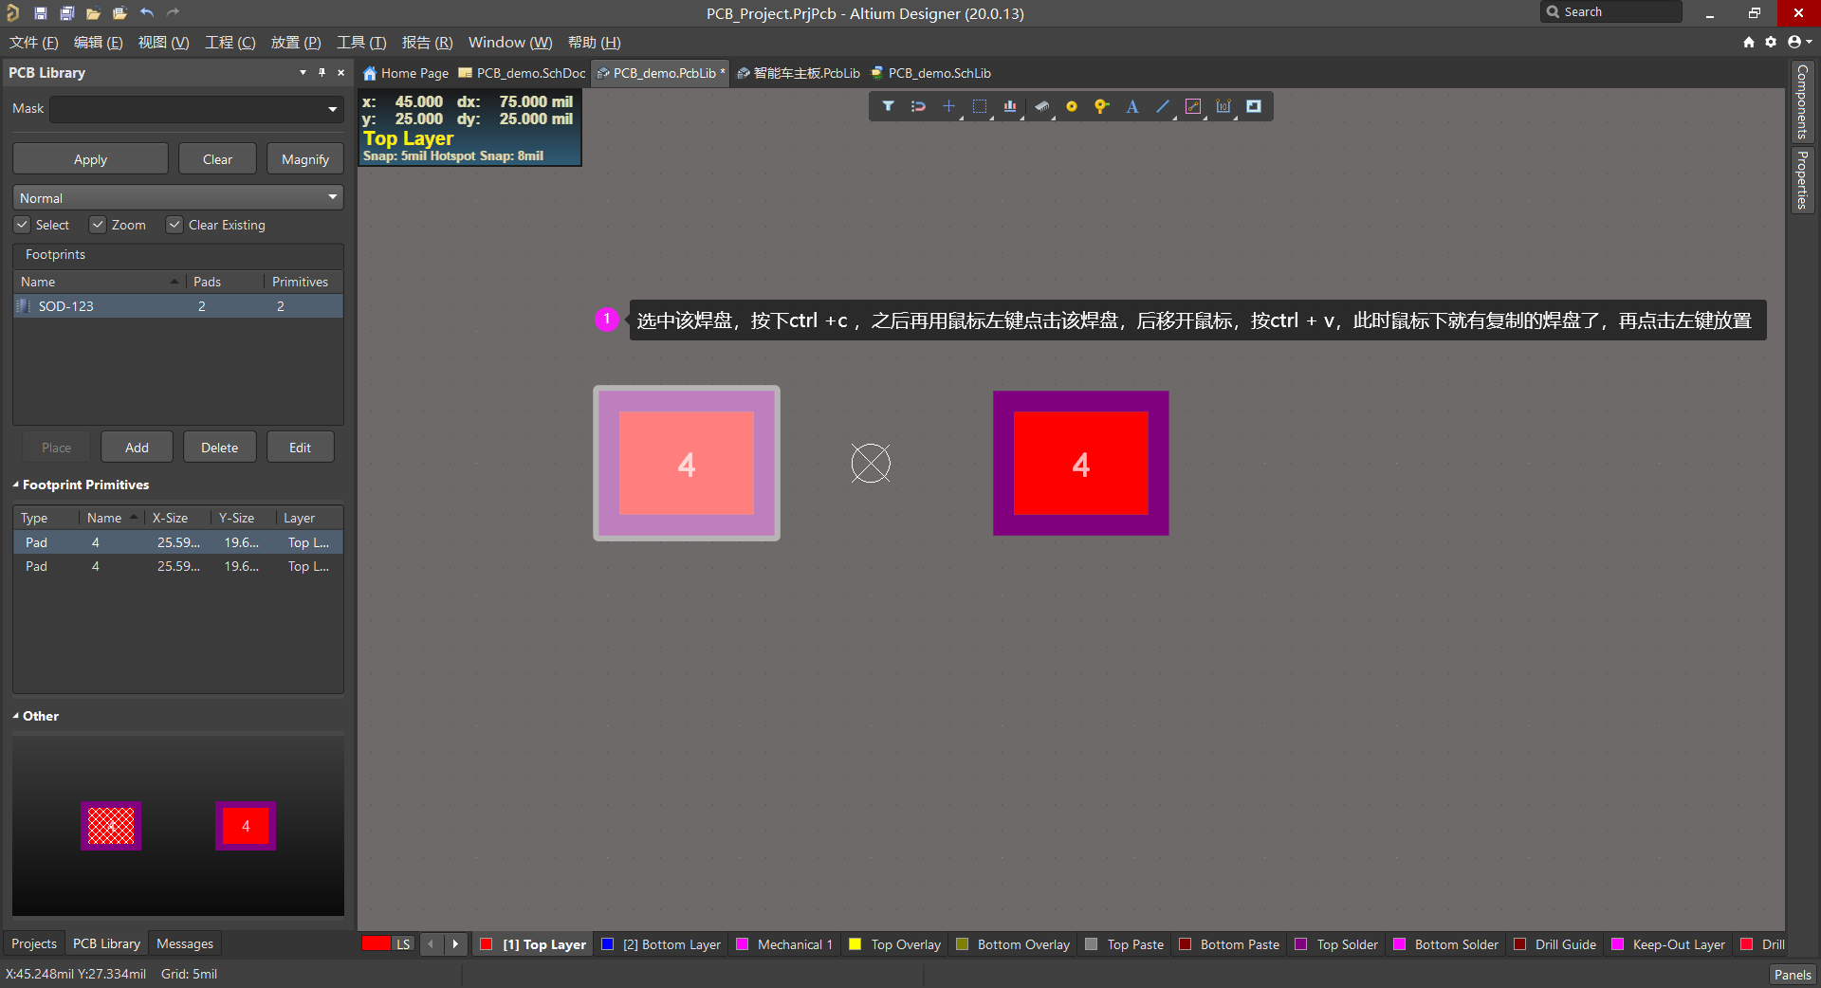The image size is (1821, 988).
Task: Choose the Place String text tool
Action: tap(1132, 106)
